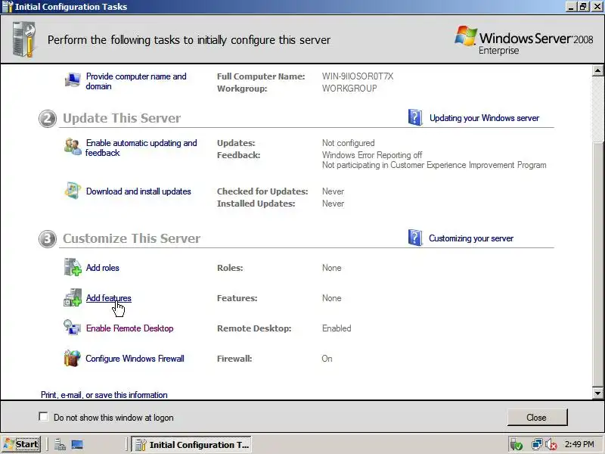Click the title bar window icon
Viewport: 605px width, 454px height.
click(8, 7)
